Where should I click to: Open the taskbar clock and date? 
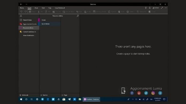pos(158,99)
